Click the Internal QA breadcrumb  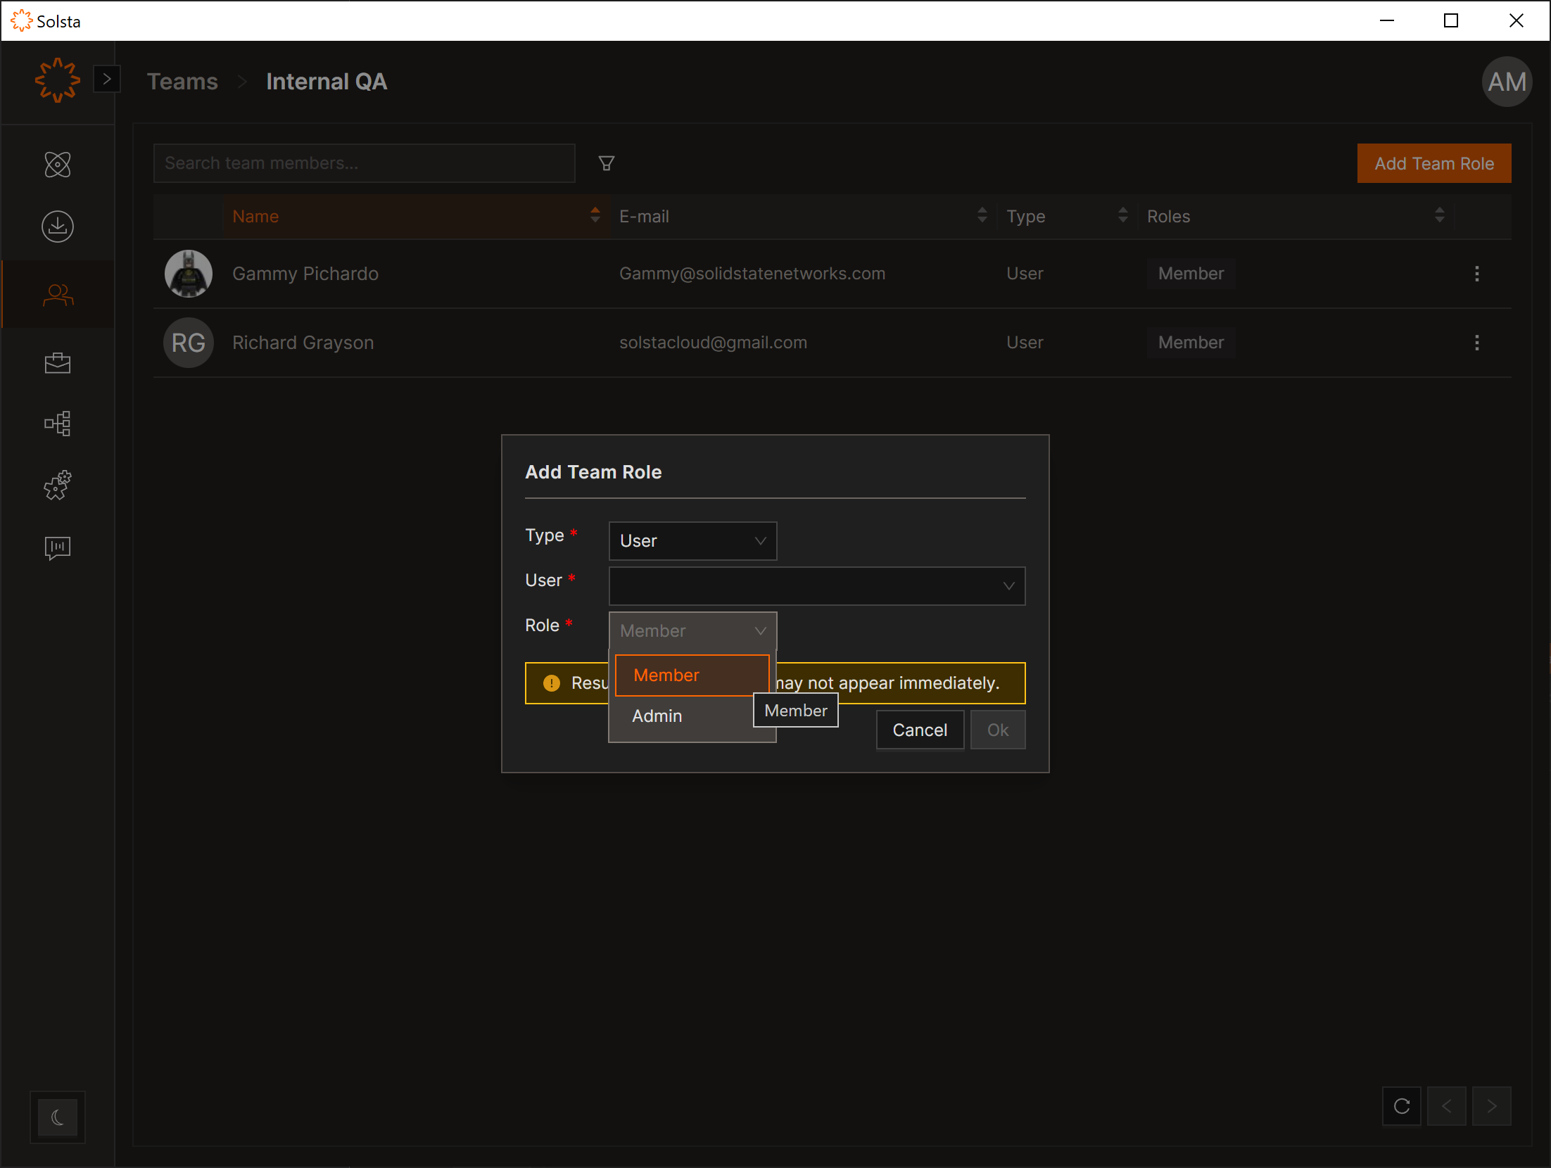coord(327,82)
